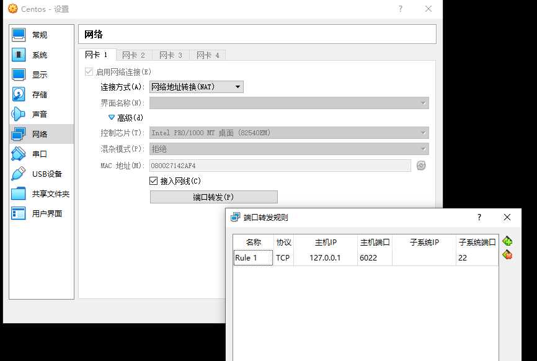537x361 pixels.
Task: Click the 端口转发 button
Action: click(x=214, y=197)
